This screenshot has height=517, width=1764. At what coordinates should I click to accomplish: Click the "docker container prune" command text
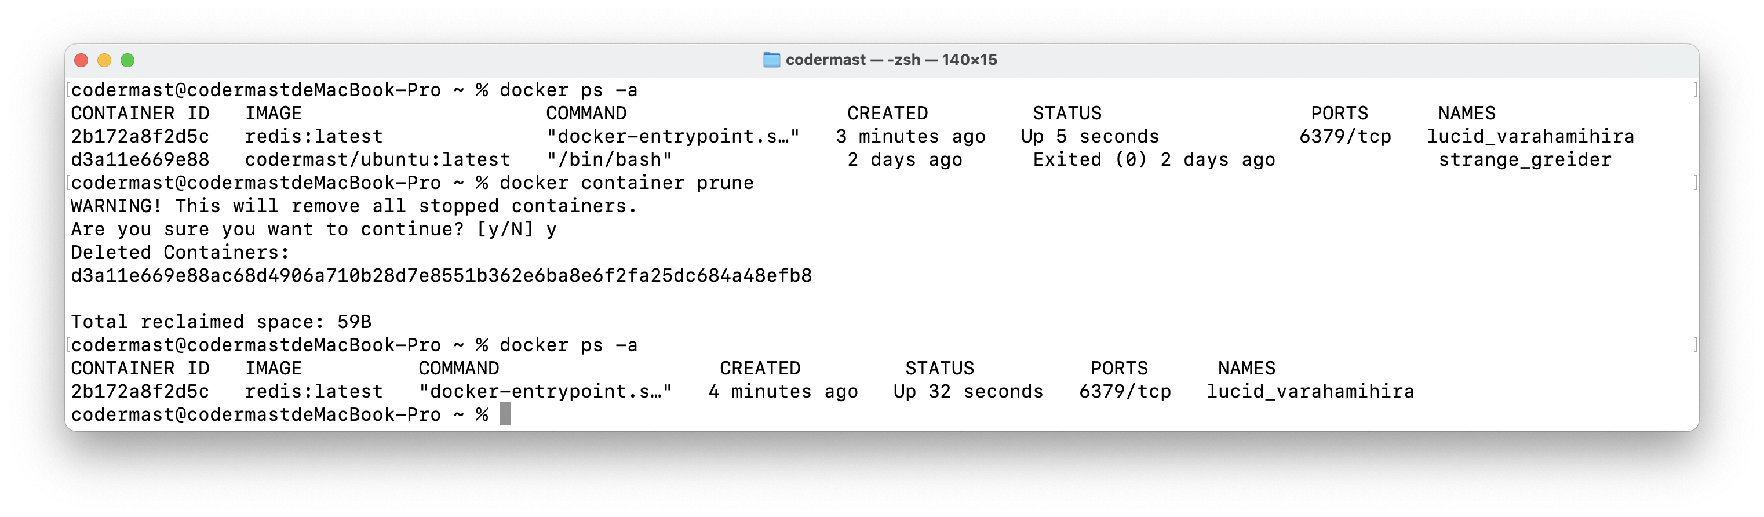626,183
